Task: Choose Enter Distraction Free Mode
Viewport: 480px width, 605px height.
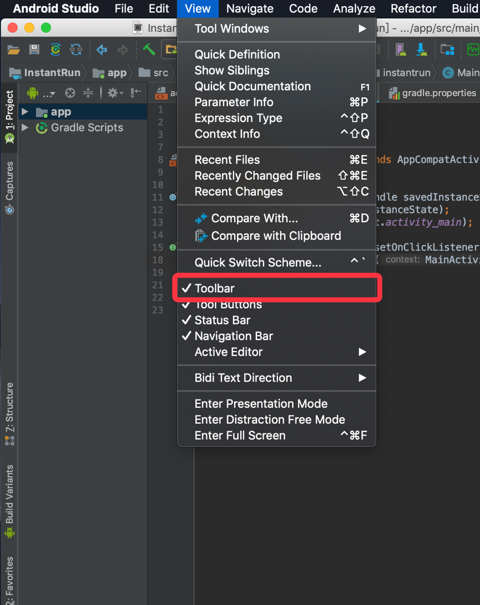Action: [x=276, y=419]
